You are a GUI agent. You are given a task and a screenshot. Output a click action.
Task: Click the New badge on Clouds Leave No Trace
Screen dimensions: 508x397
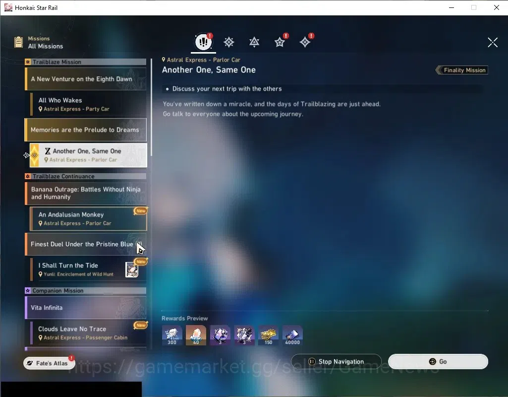pos(141,325)
